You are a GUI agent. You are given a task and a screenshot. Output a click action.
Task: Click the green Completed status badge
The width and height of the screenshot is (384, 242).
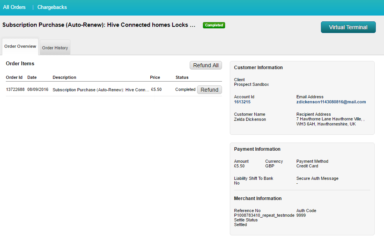point(214,25)
